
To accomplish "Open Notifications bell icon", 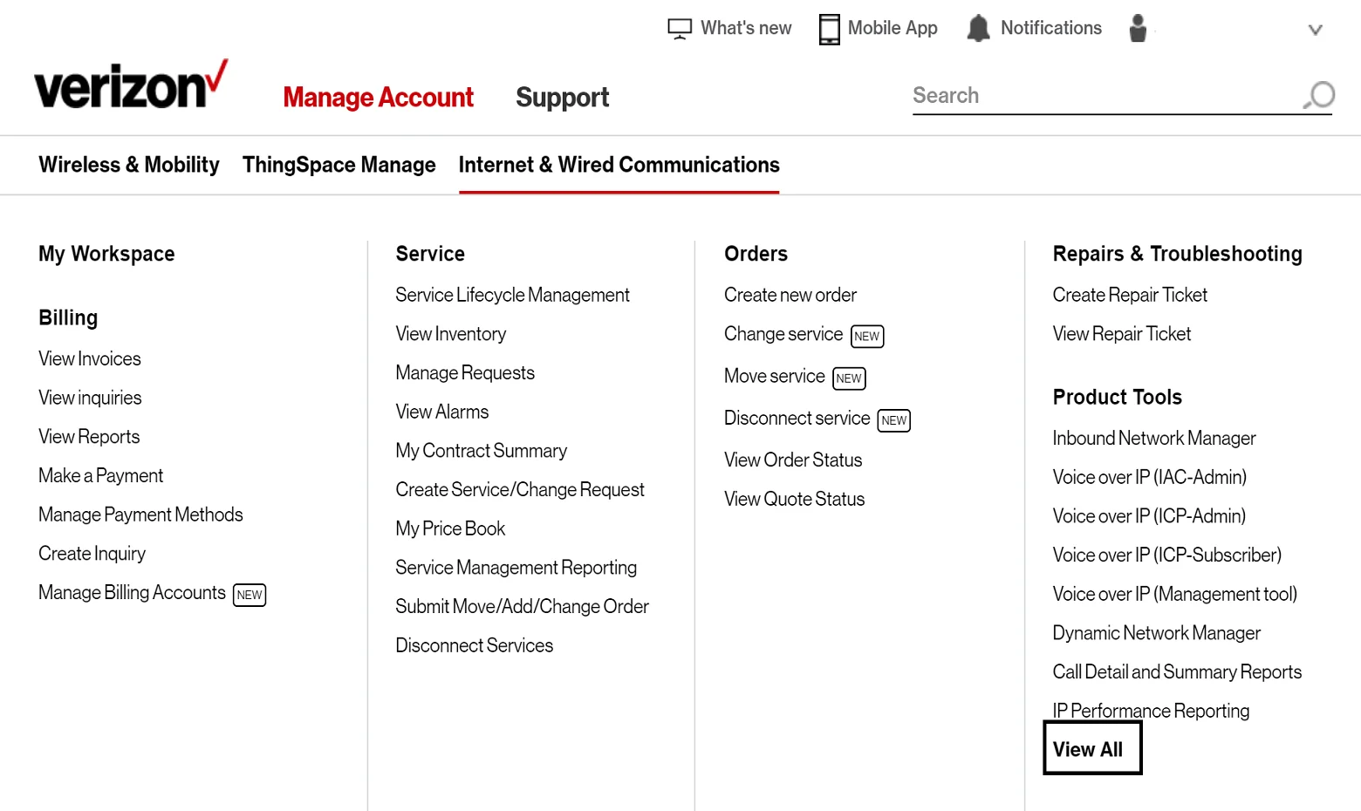I will 978,29.
